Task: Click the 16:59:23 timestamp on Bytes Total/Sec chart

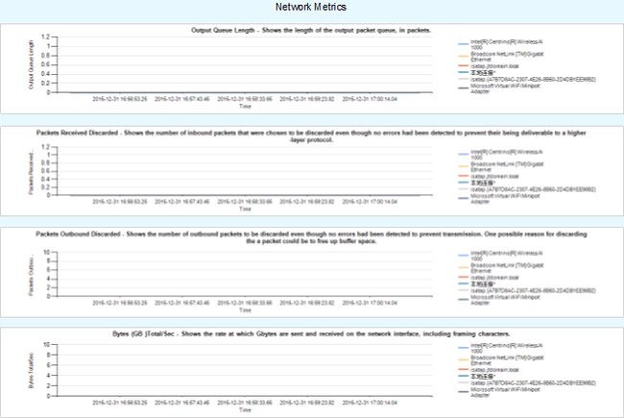Action: (x=307, y=403)
